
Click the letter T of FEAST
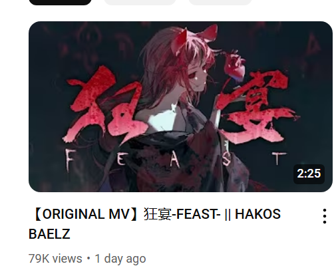277,158
